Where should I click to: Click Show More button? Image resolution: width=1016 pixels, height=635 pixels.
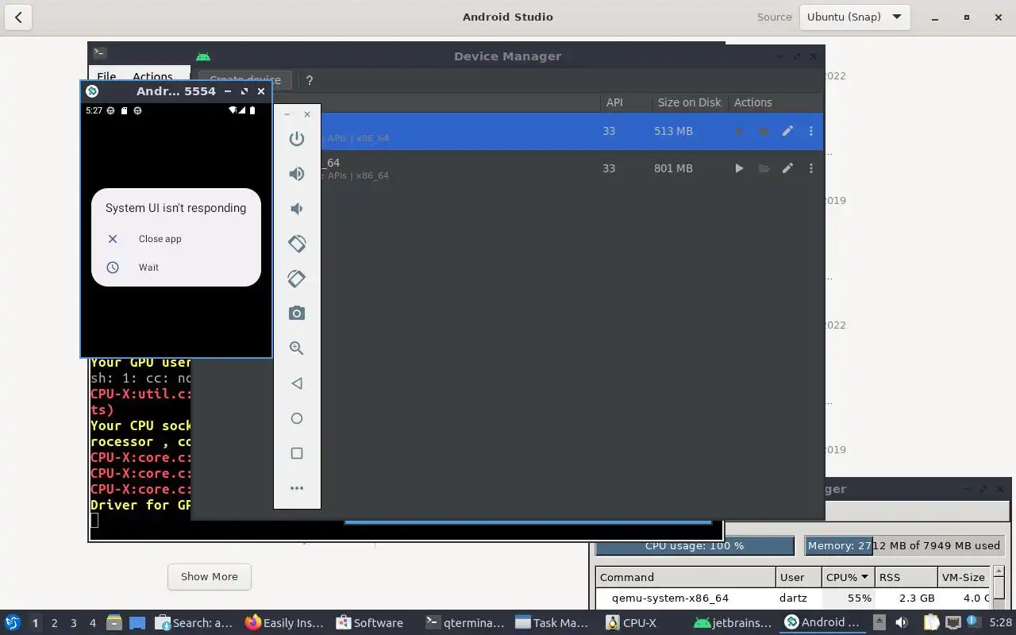pyautogui.click(x=210, y=577)
